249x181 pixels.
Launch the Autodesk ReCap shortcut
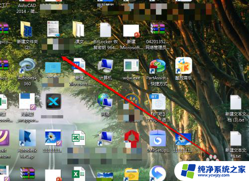(x=27, y=138)
